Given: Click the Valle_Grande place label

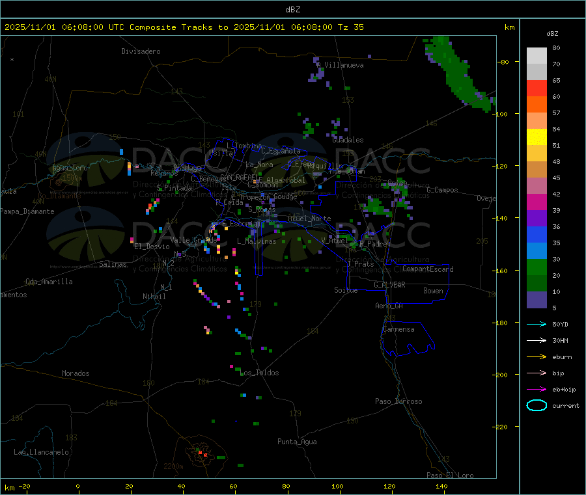Looking at the screenshot, I should coord(193,240).
